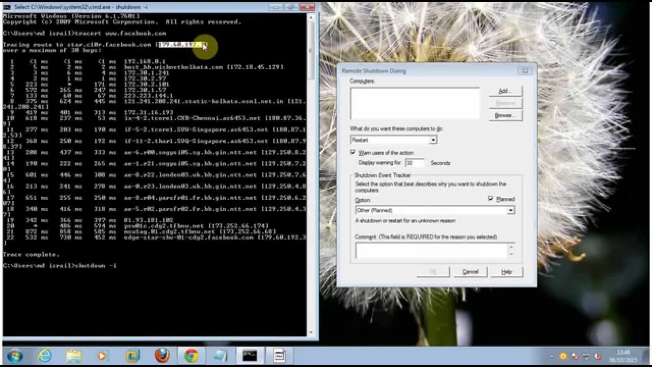Click hop 19 address 81.93.181.182
Viewport: 652px width, 367px height.
148,220
